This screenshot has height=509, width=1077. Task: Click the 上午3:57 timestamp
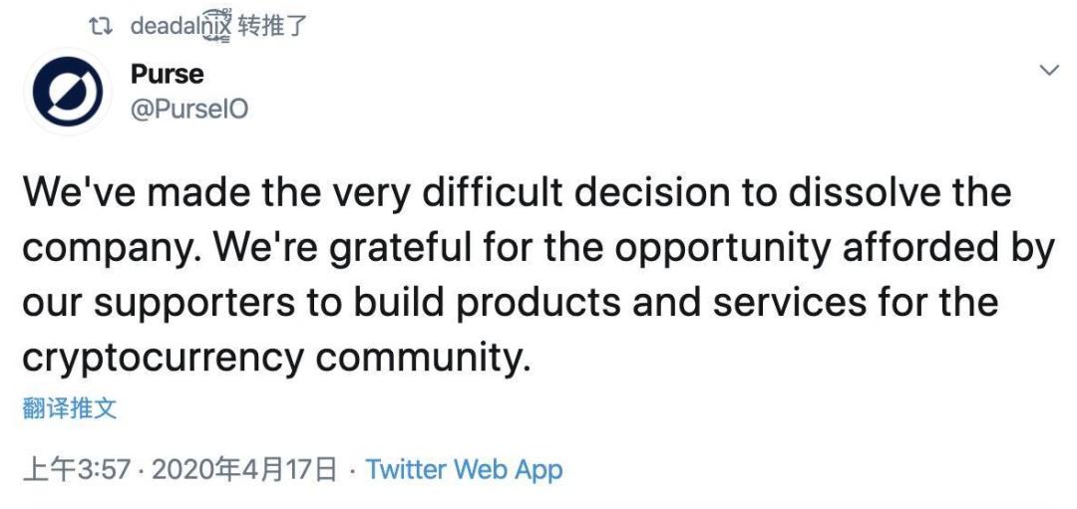click(76, 469)
